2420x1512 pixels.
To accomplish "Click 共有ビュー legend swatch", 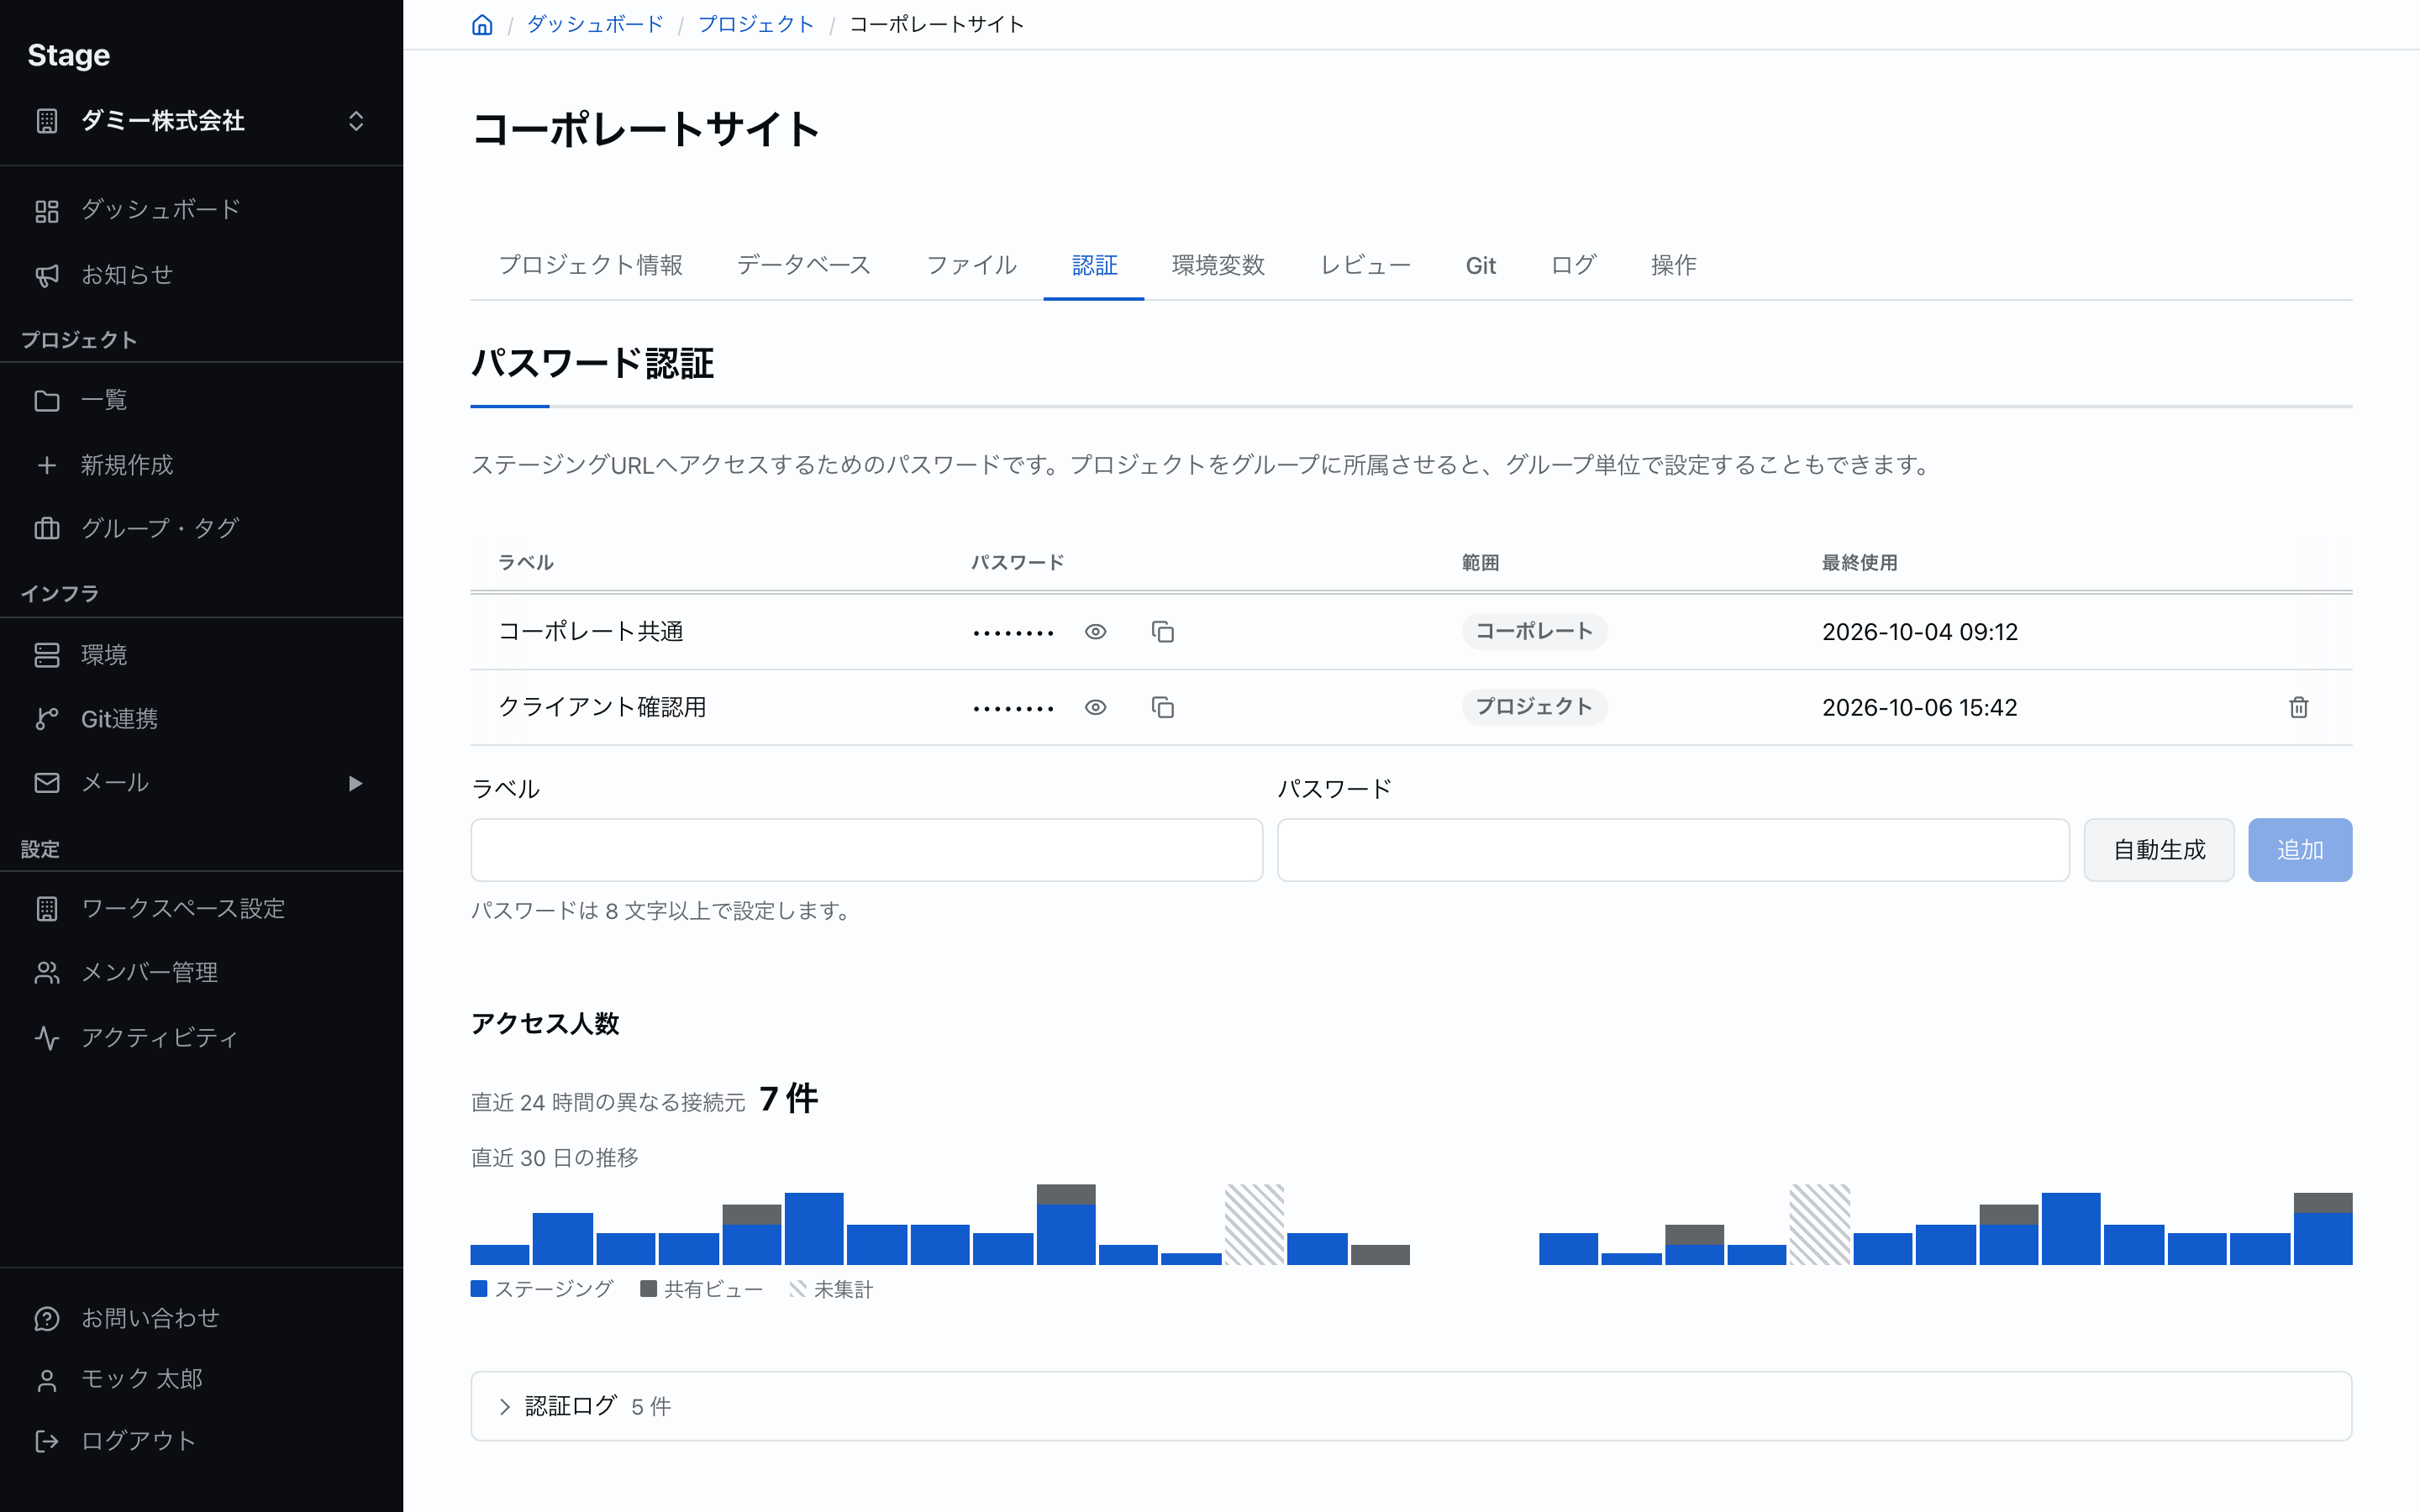I will coord(648,1289).
